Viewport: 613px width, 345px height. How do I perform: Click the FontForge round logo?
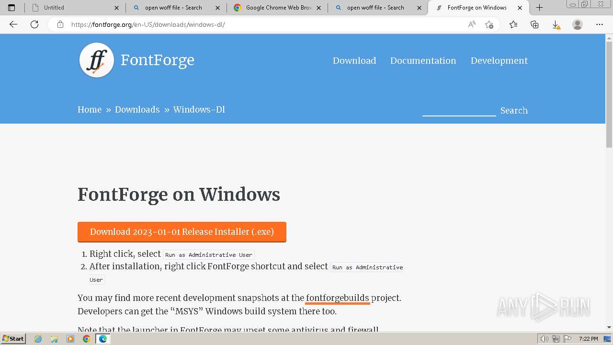[x=97, y=60]
